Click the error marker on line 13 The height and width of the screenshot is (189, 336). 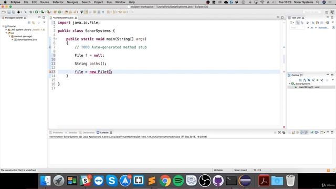click(50, 72)
